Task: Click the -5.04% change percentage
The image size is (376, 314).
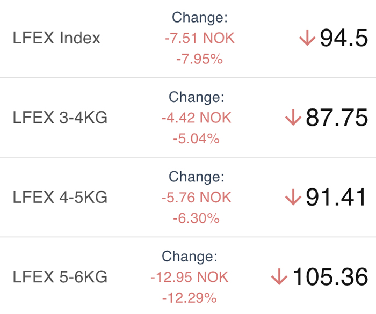Action: click(197, 138)
